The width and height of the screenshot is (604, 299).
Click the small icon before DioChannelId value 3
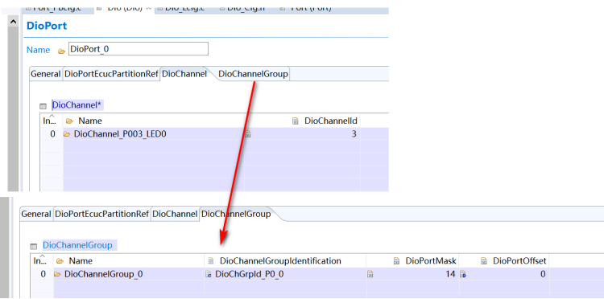coord(248,134)
